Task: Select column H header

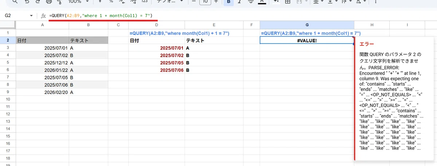Action: 372,25
